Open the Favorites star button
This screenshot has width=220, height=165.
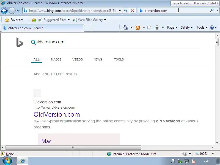[x=14, y=20]
